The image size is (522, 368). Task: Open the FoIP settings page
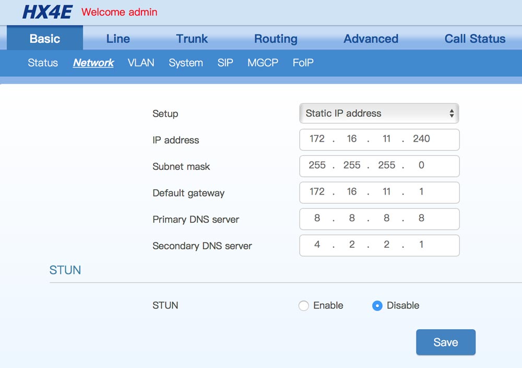[x=303, y=63]
